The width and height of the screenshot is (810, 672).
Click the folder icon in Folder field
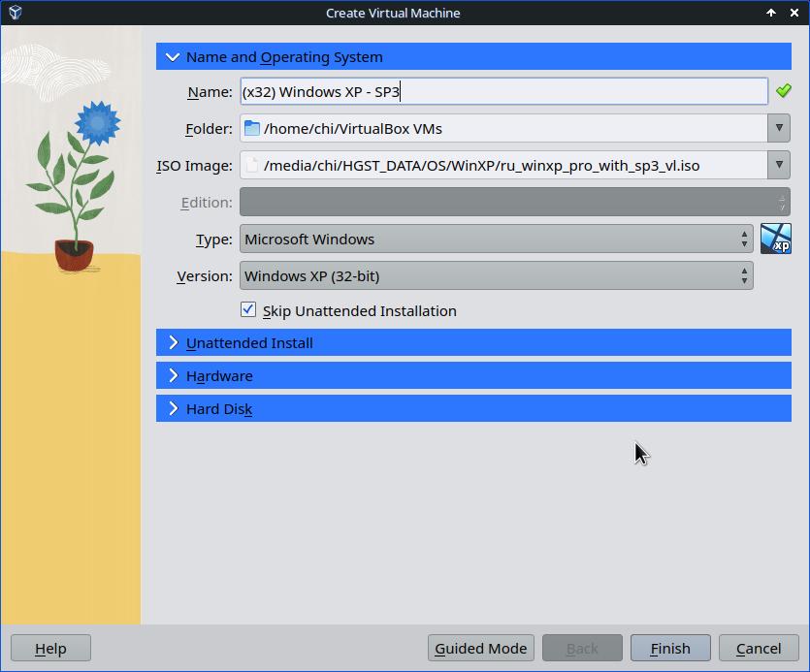[251, 128]
